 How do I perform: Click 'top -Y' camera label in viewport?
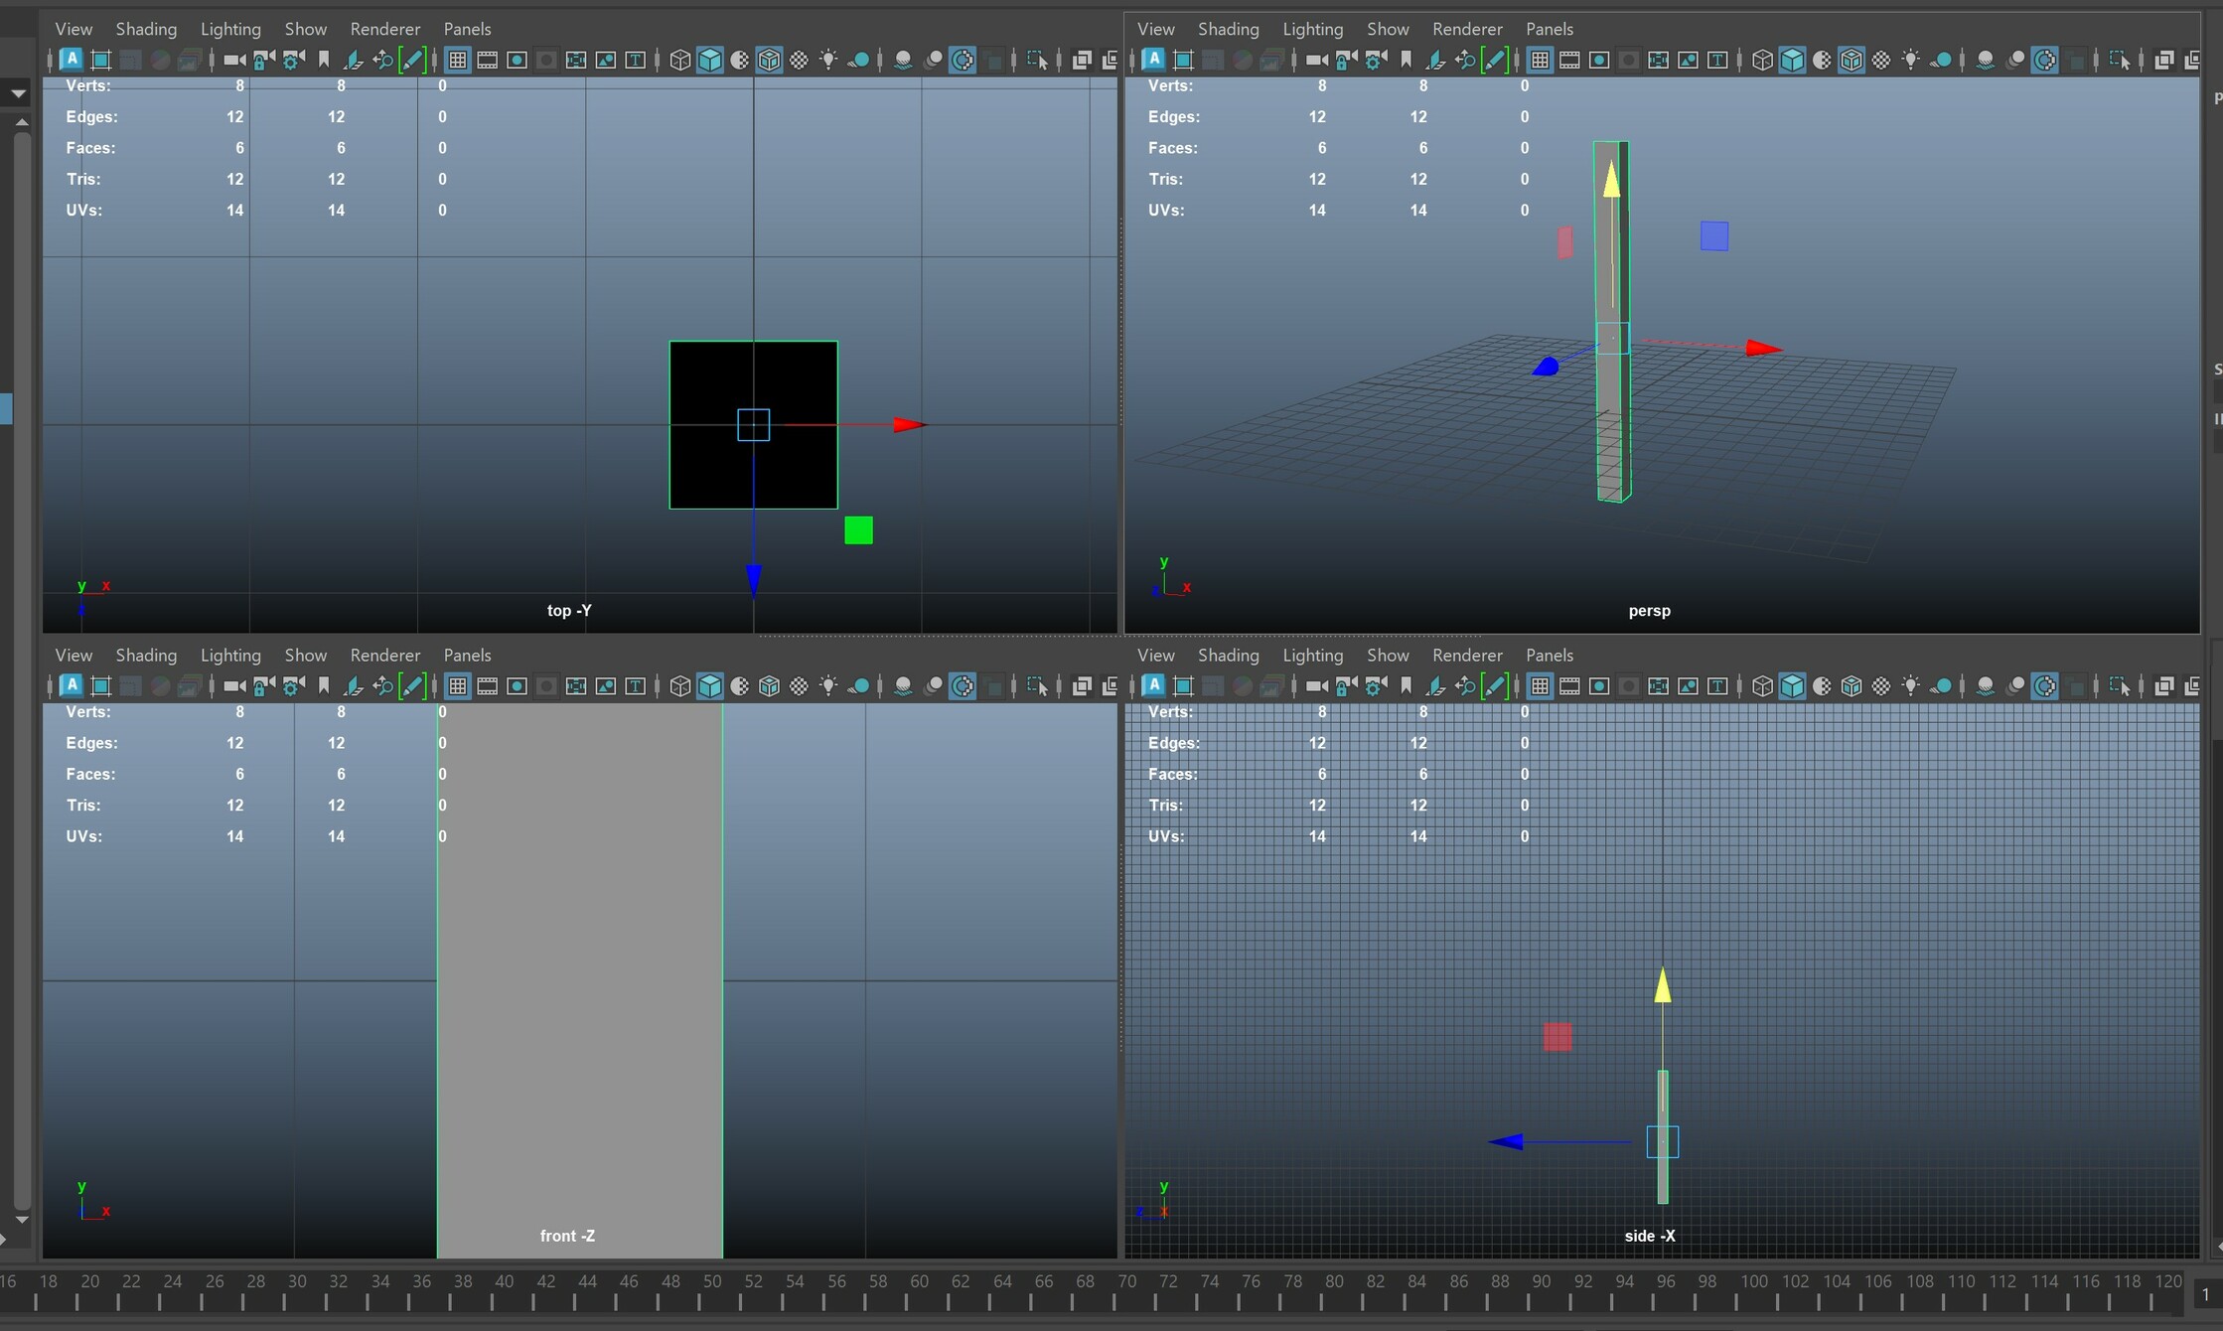pos(569,611)
